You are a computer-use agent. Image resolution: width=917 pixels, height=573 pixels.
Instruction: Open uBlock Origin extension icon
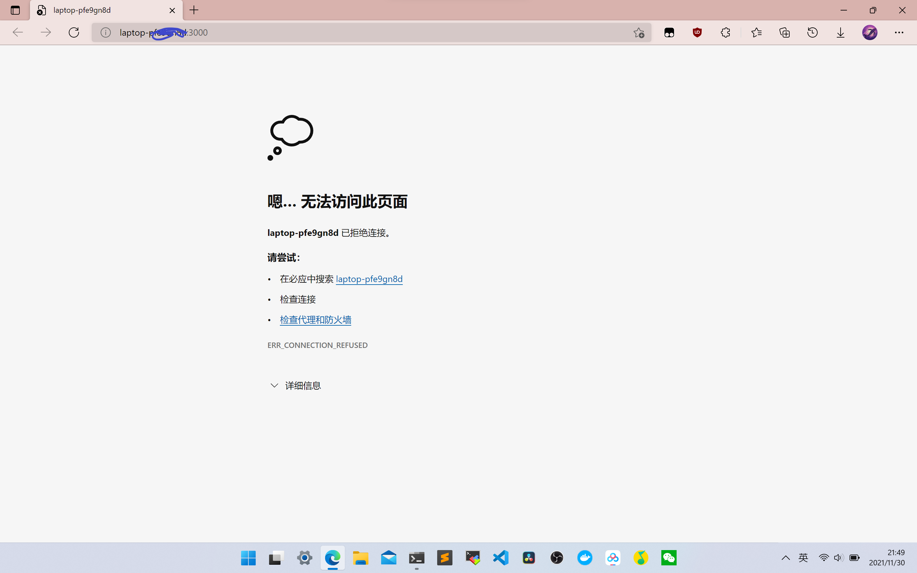697,32
